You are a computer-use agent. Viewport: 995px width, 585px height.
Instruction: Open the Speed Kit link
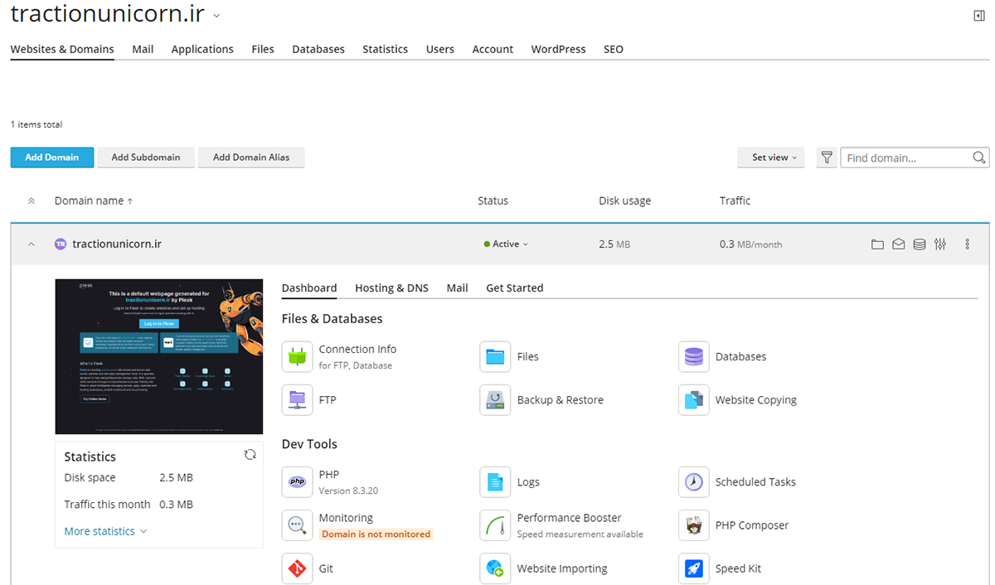738,568
